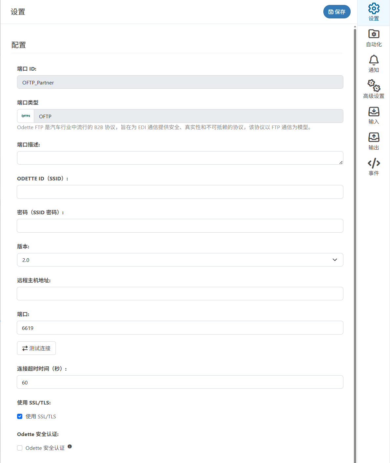Click the 端口描述 text area
This screenshot has height=463, width=390.
click(180, 158)
